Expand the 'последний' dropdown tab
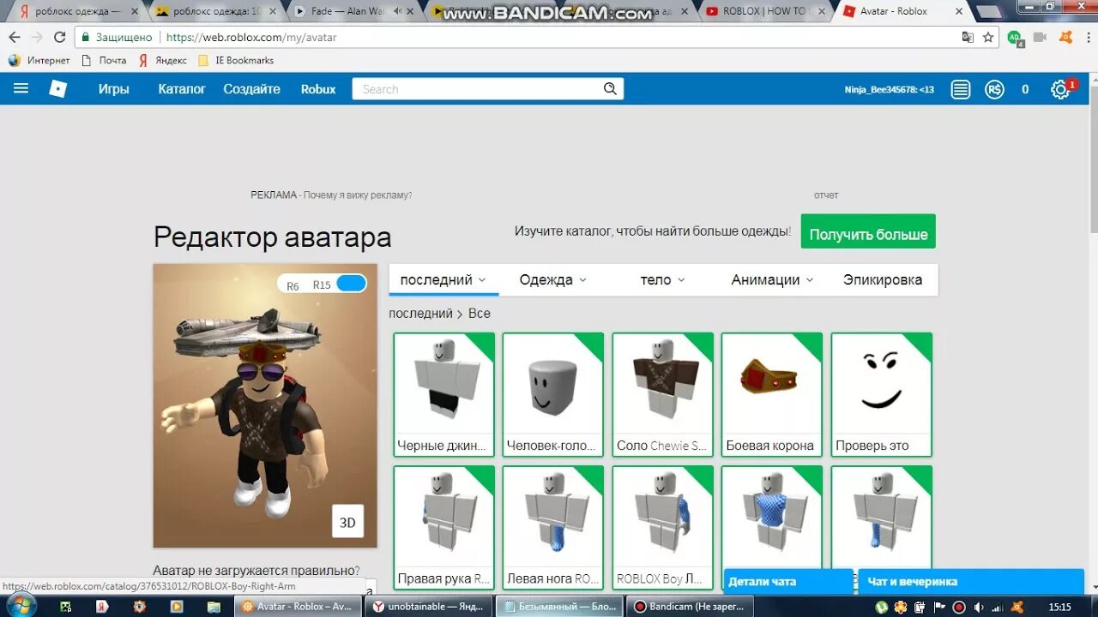This screenshot has height=617, width=1098. 443,279
